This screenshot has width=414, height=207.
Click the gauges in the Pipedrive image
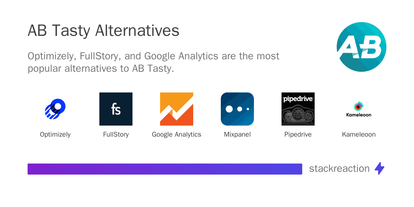(x=298, y=115)
